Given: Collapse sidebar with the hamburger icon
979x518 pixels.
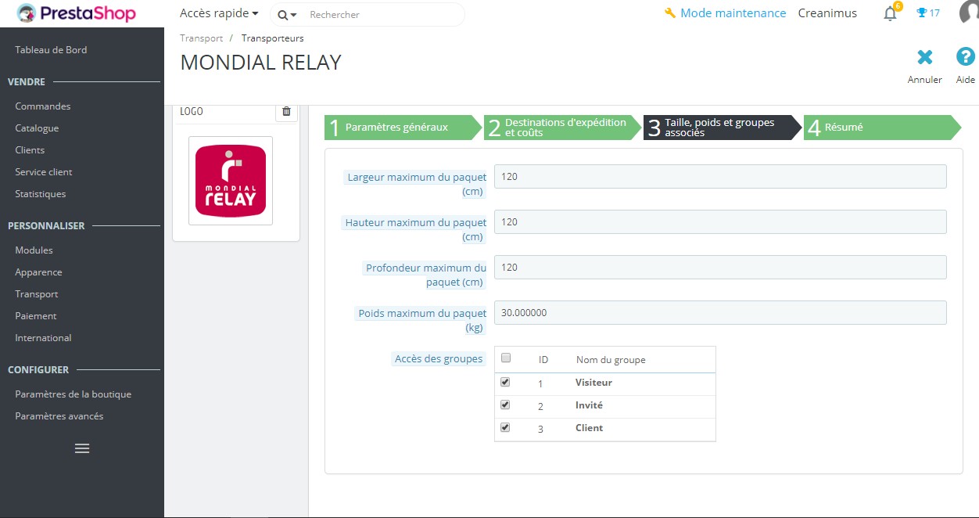Looking at the screenshot, I should (82, 448).
